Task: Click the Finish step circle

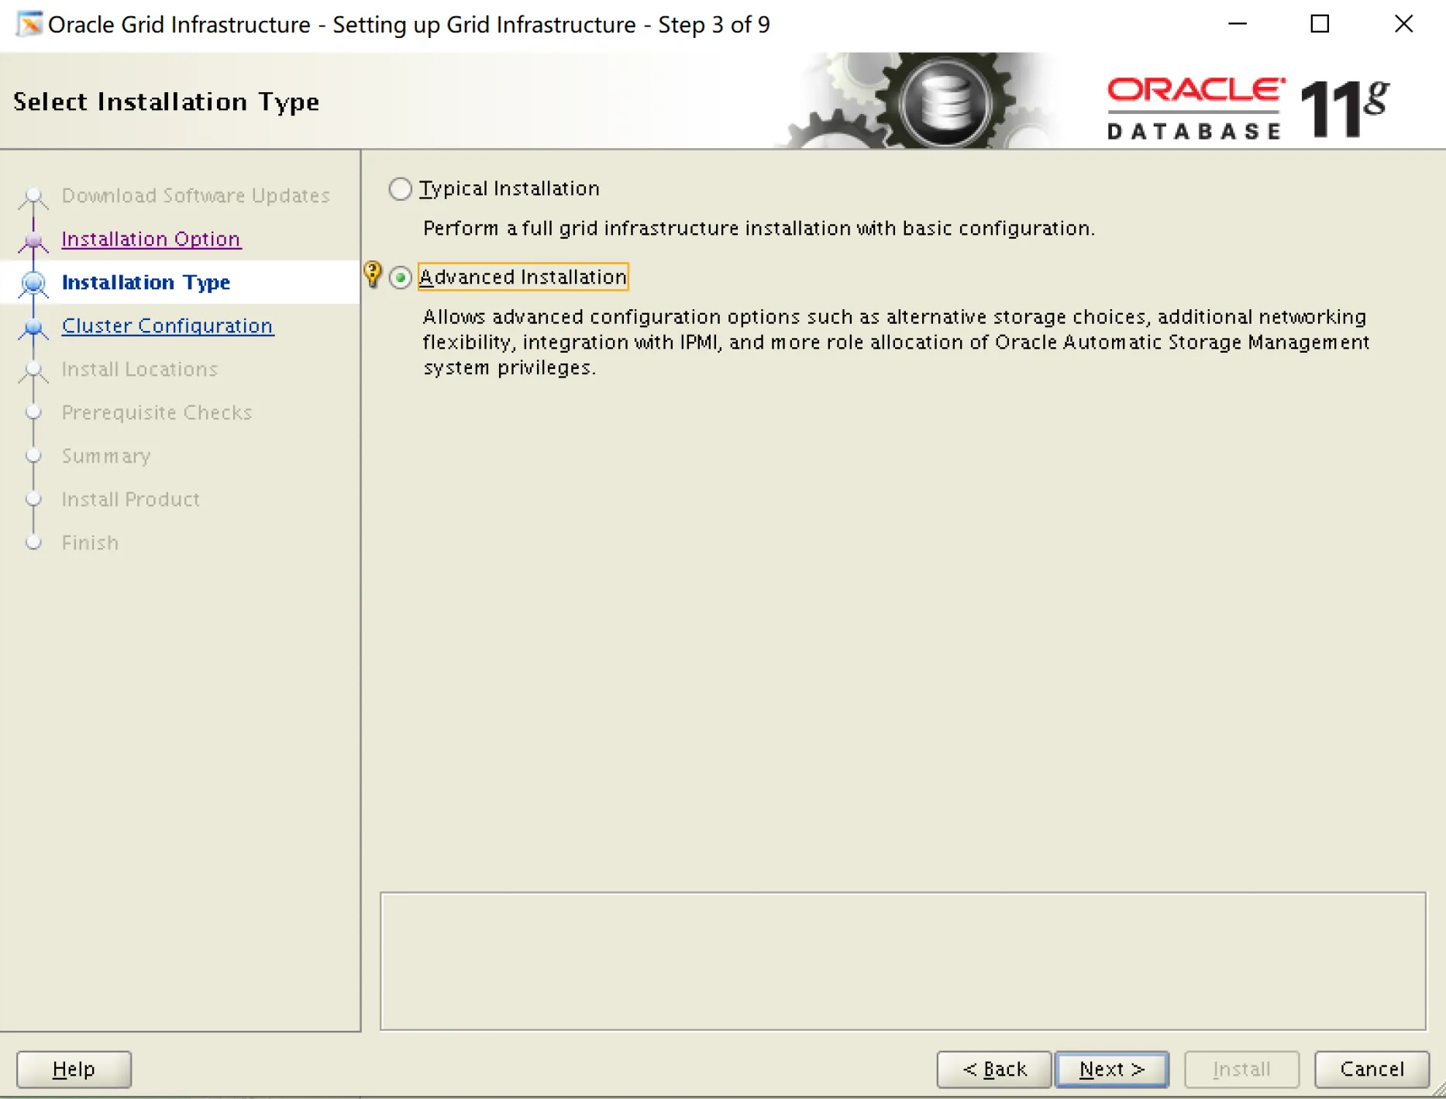Action: pyautogui.click(x=33, y=543)
